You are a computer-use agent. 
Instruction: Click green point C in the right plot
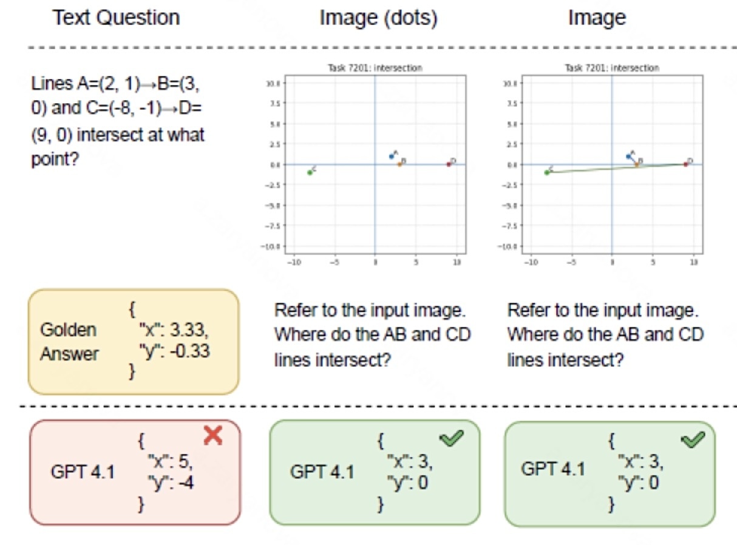547,172
